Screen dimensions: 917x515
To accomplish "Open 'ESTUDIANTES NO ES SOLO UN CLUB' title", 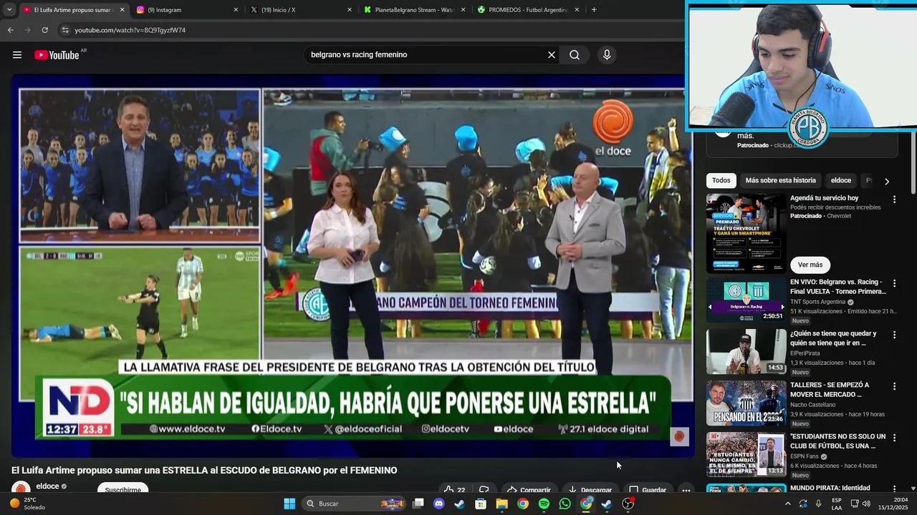I will coord(838,441).
